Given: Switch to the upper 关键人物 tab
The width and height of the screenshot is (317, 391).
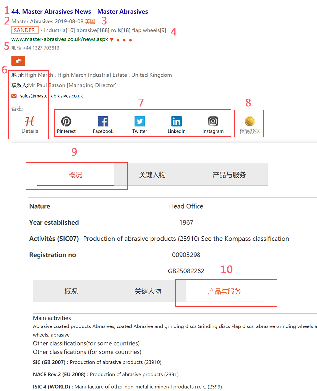Looking at the screenshot, I should pyautogui.click(x=152, y=175).
